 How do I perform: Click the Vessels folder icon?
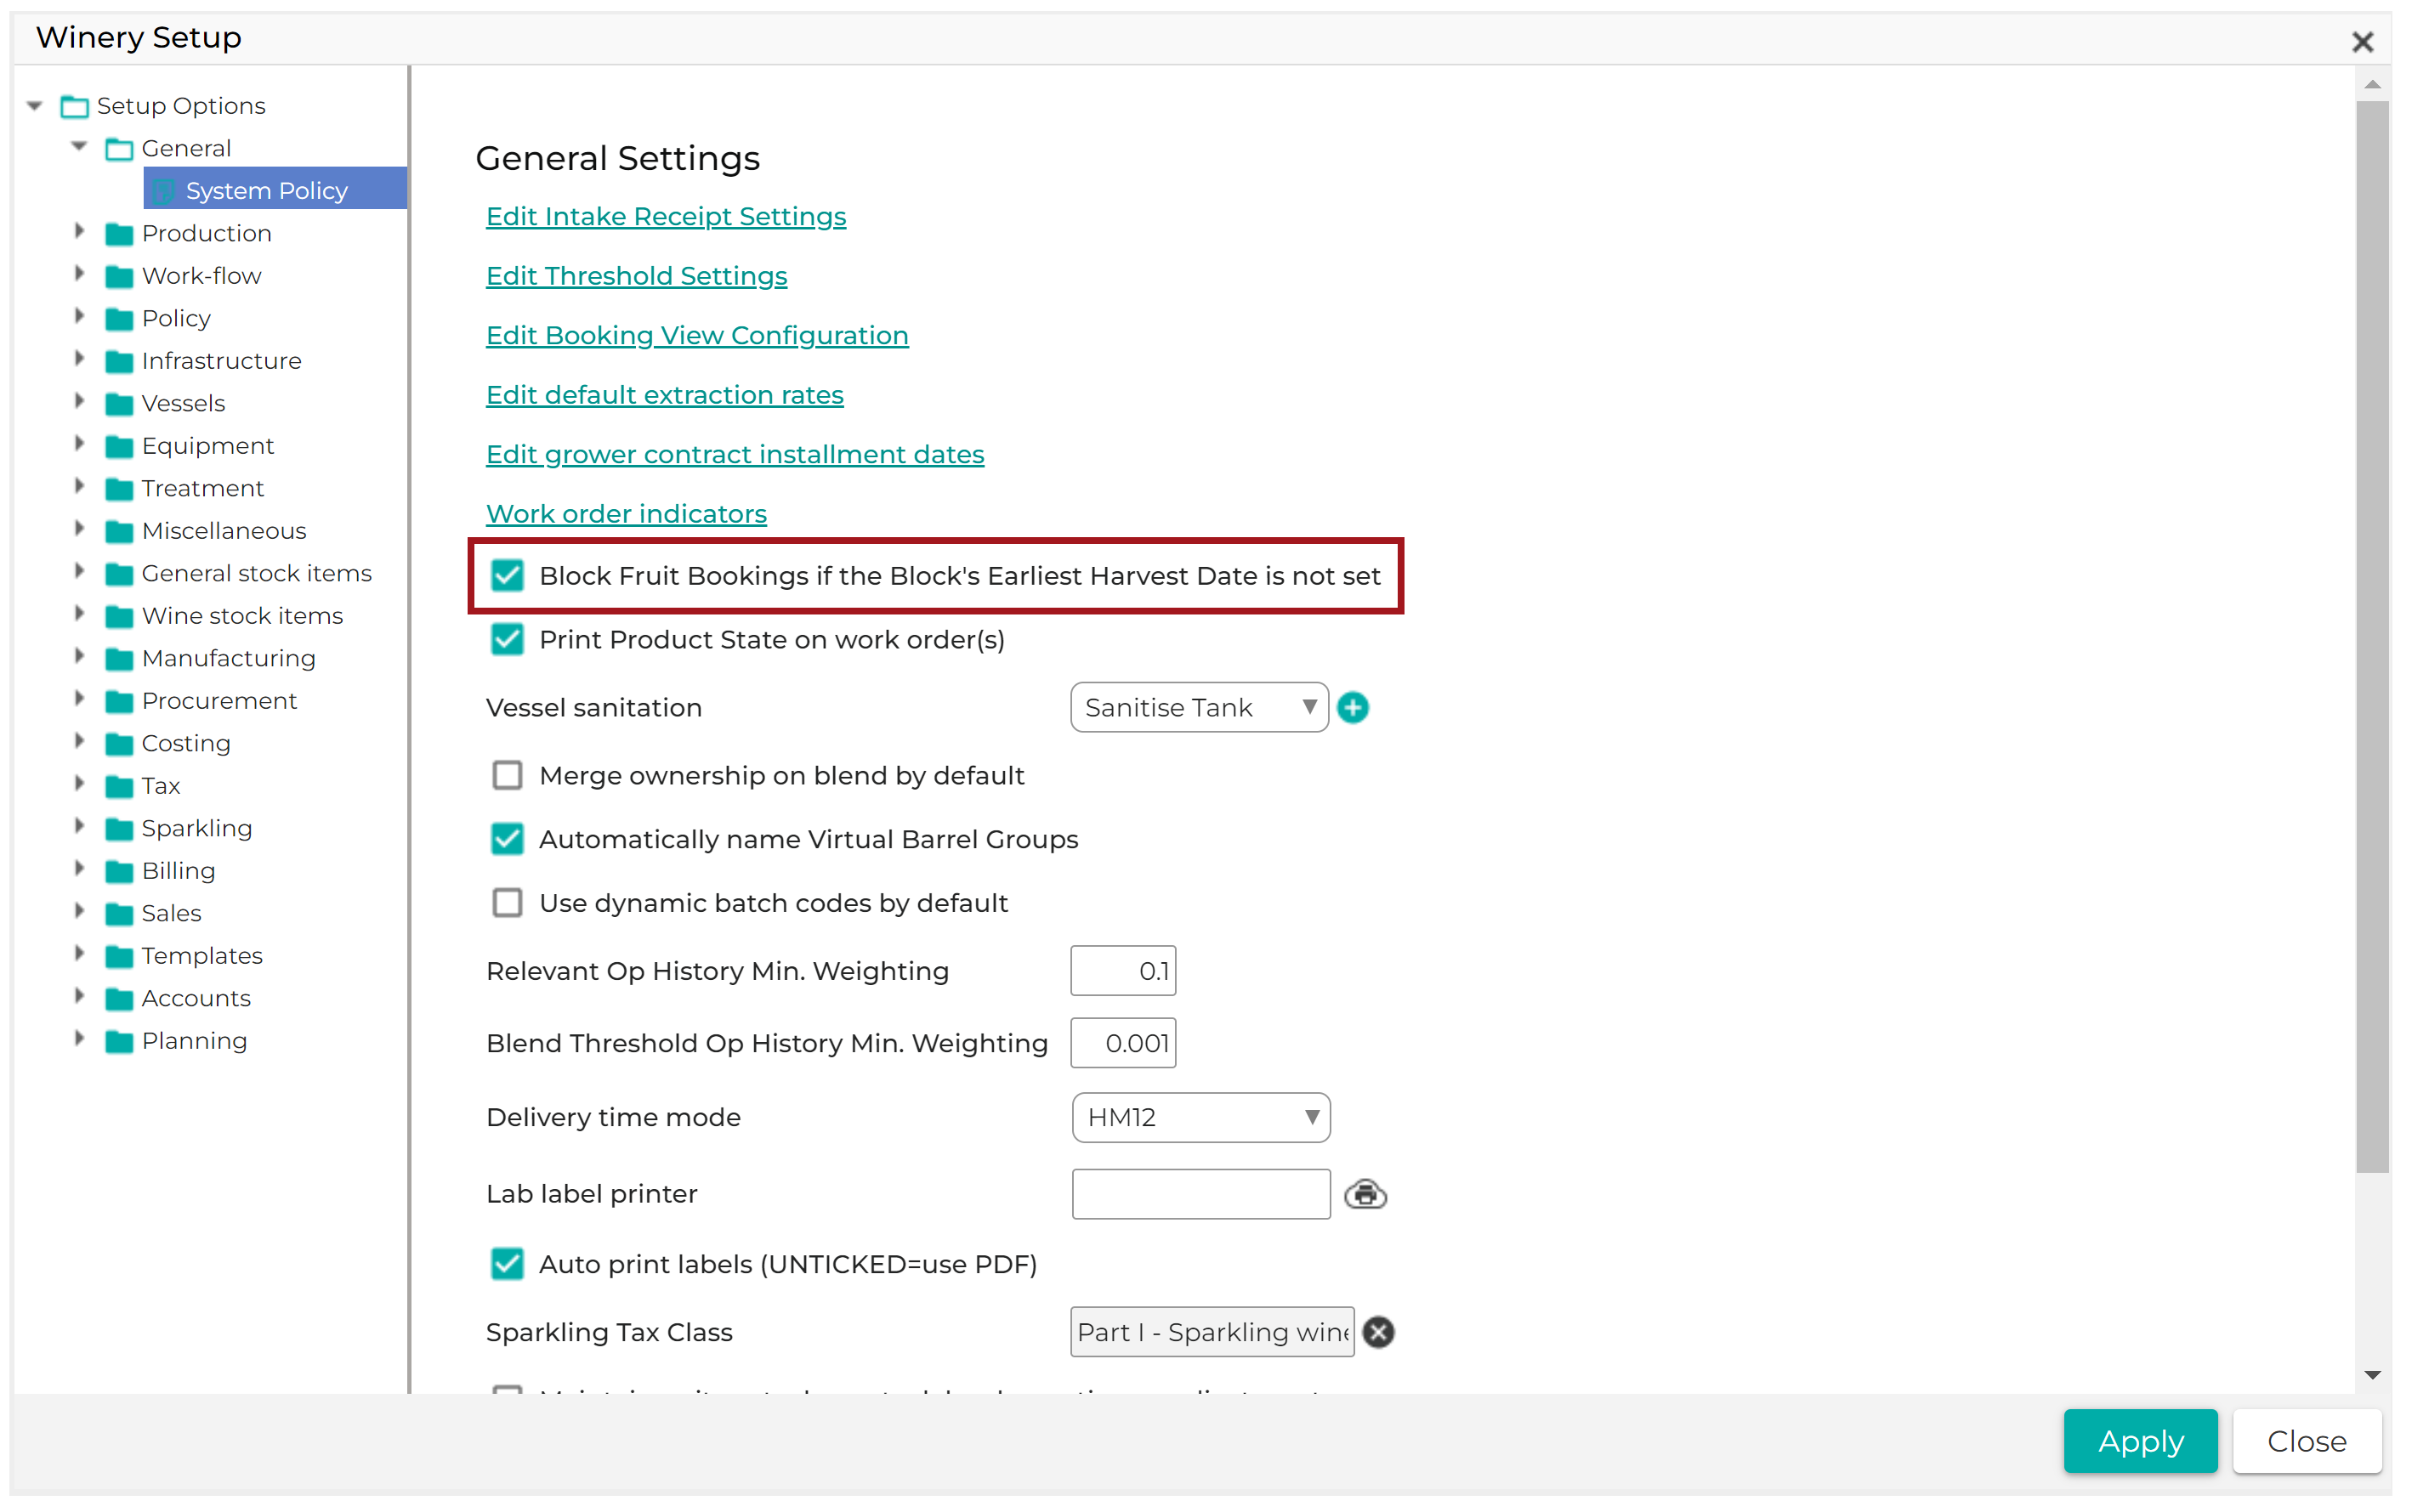pyautogui.click(x=119, y=404)
